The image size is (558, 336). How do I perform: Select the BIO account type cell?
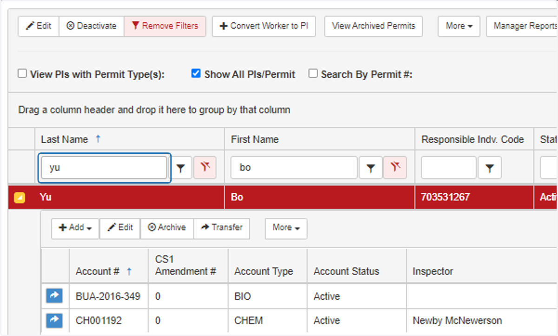(268, 296)
